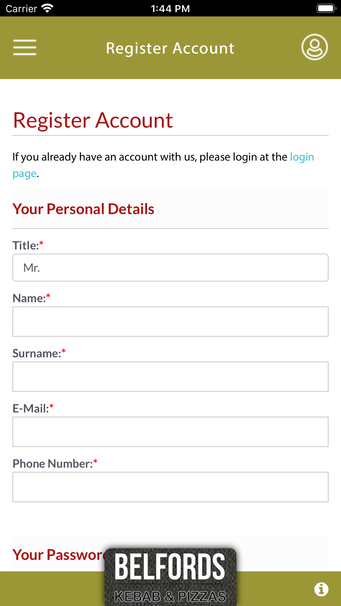Tap the Belfords Kebab & Pizzas logo
Screen dimensions: 341x606
(170, 577)
